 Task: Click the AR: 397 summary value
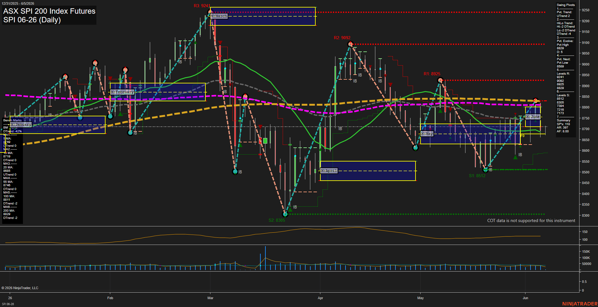point(562,128)
